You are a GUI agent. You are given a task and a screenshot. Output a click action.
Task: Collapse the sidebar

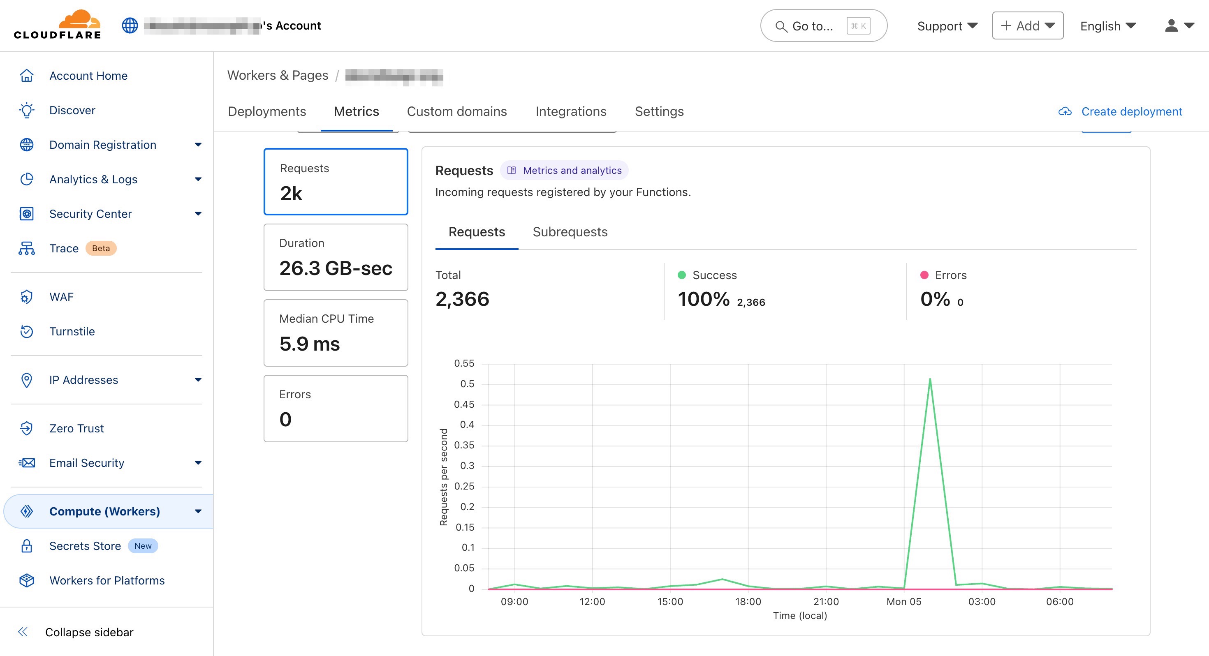[x=89, y=632]
